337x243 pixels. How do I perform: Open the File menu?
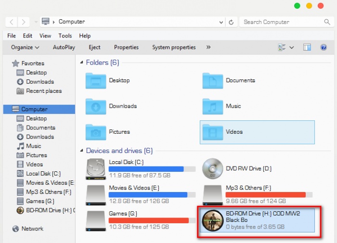pyautogui.click(x=12, y=36)
